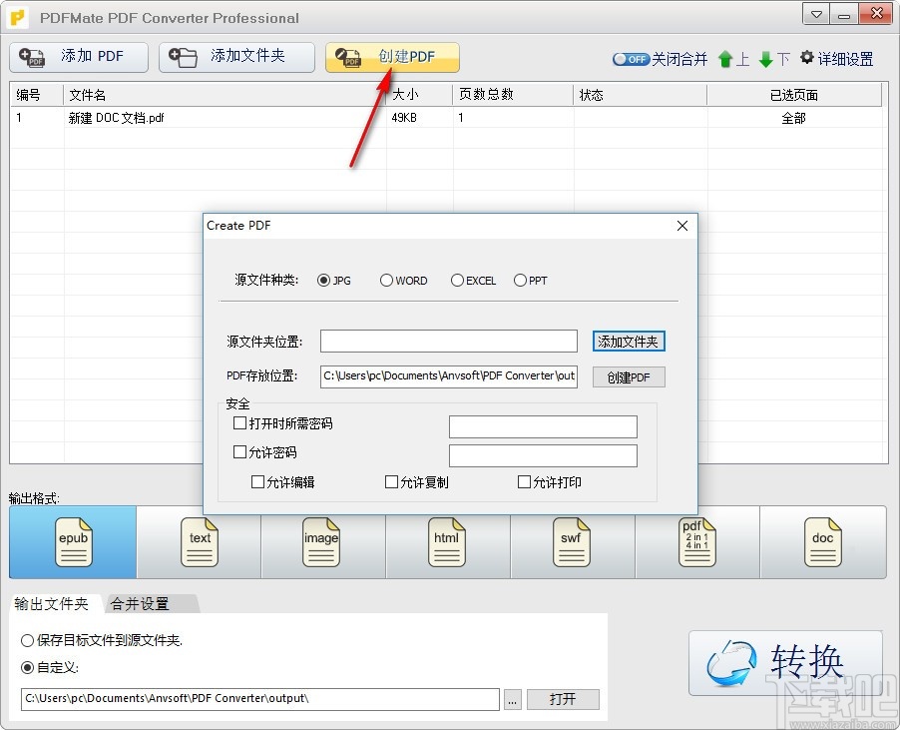Viewport: 900px width, 730px height.
Task: Enable permission password checkbox (允许密码)
Action: coord(239,452)
